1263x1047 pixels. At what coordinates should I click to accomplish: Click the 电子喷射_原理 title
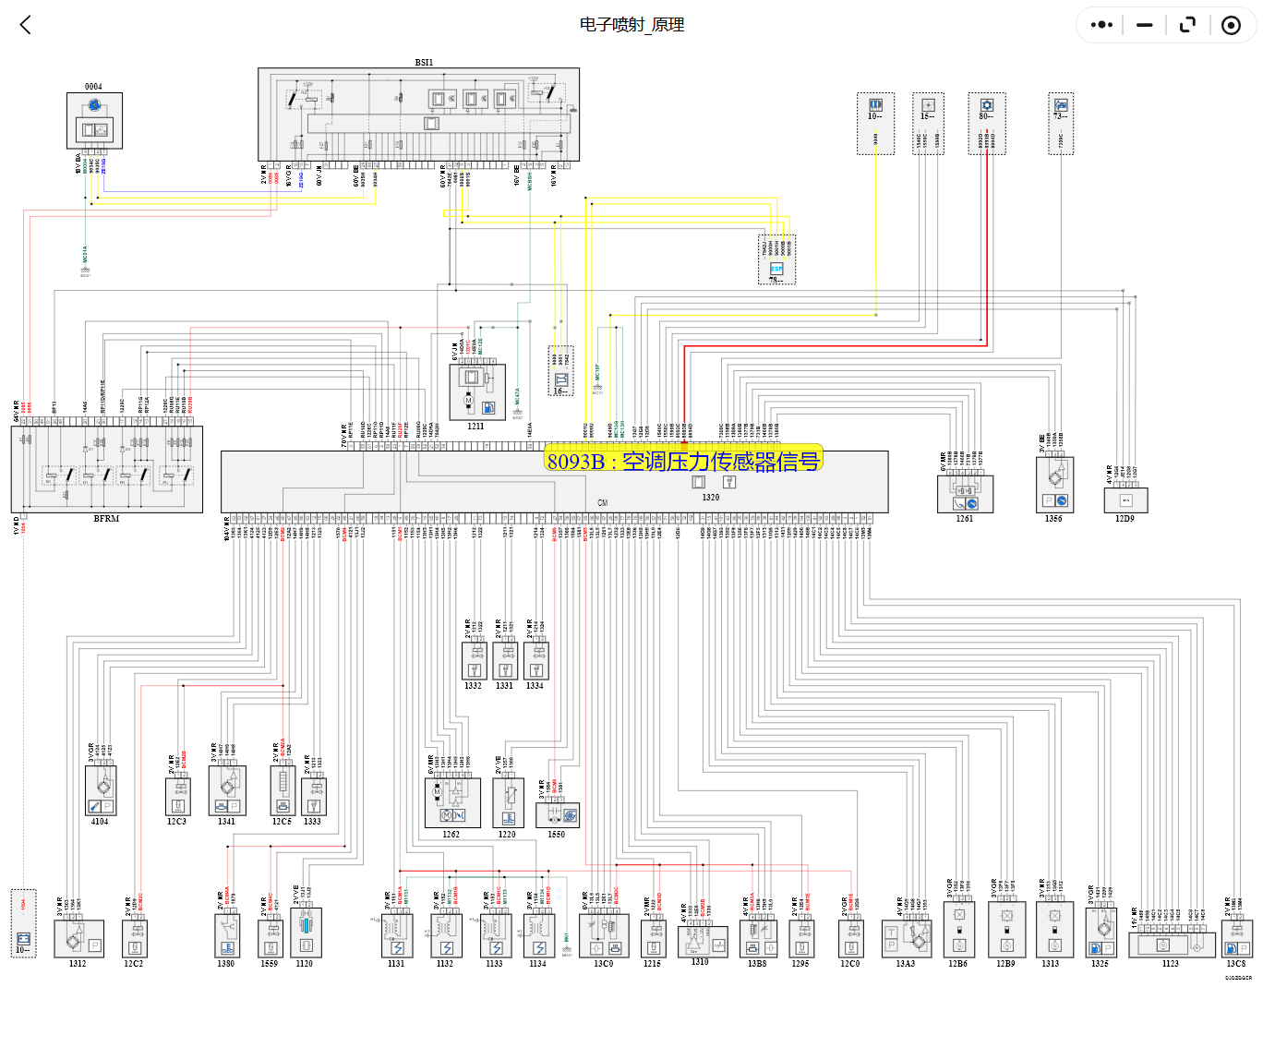pos(631,25)
